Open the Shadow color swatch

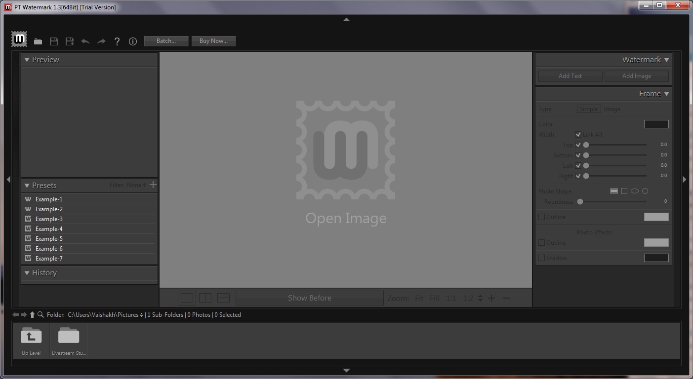[656, 258]
